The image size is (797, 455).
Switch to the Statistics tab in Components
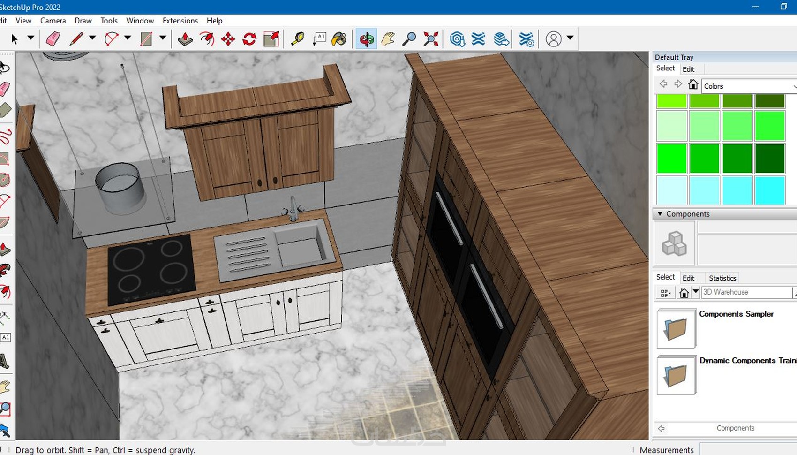722,278
